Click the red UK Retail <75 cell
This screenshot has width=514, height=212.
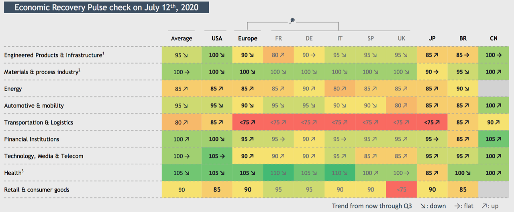coord(402,190)
